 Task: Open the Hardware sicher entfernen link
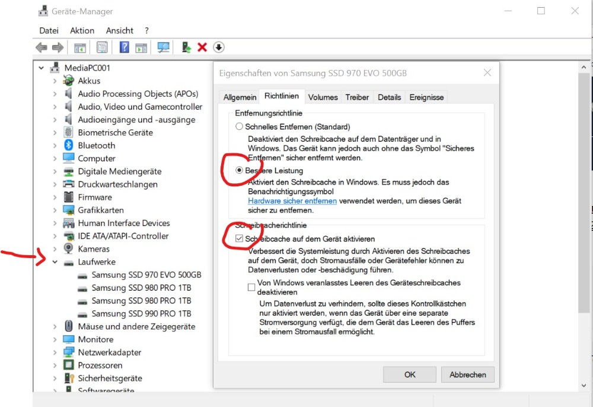292,201
